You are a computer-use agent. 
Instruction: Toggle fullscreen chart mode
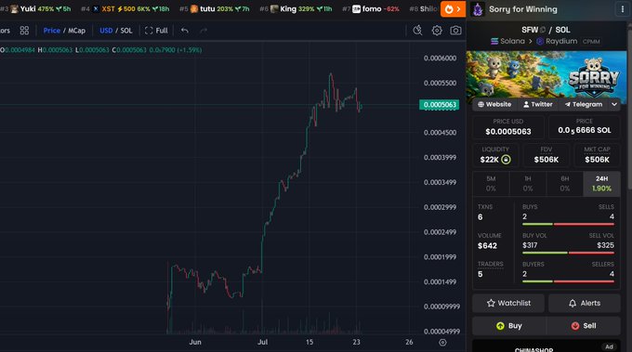[x=156, y=31]
